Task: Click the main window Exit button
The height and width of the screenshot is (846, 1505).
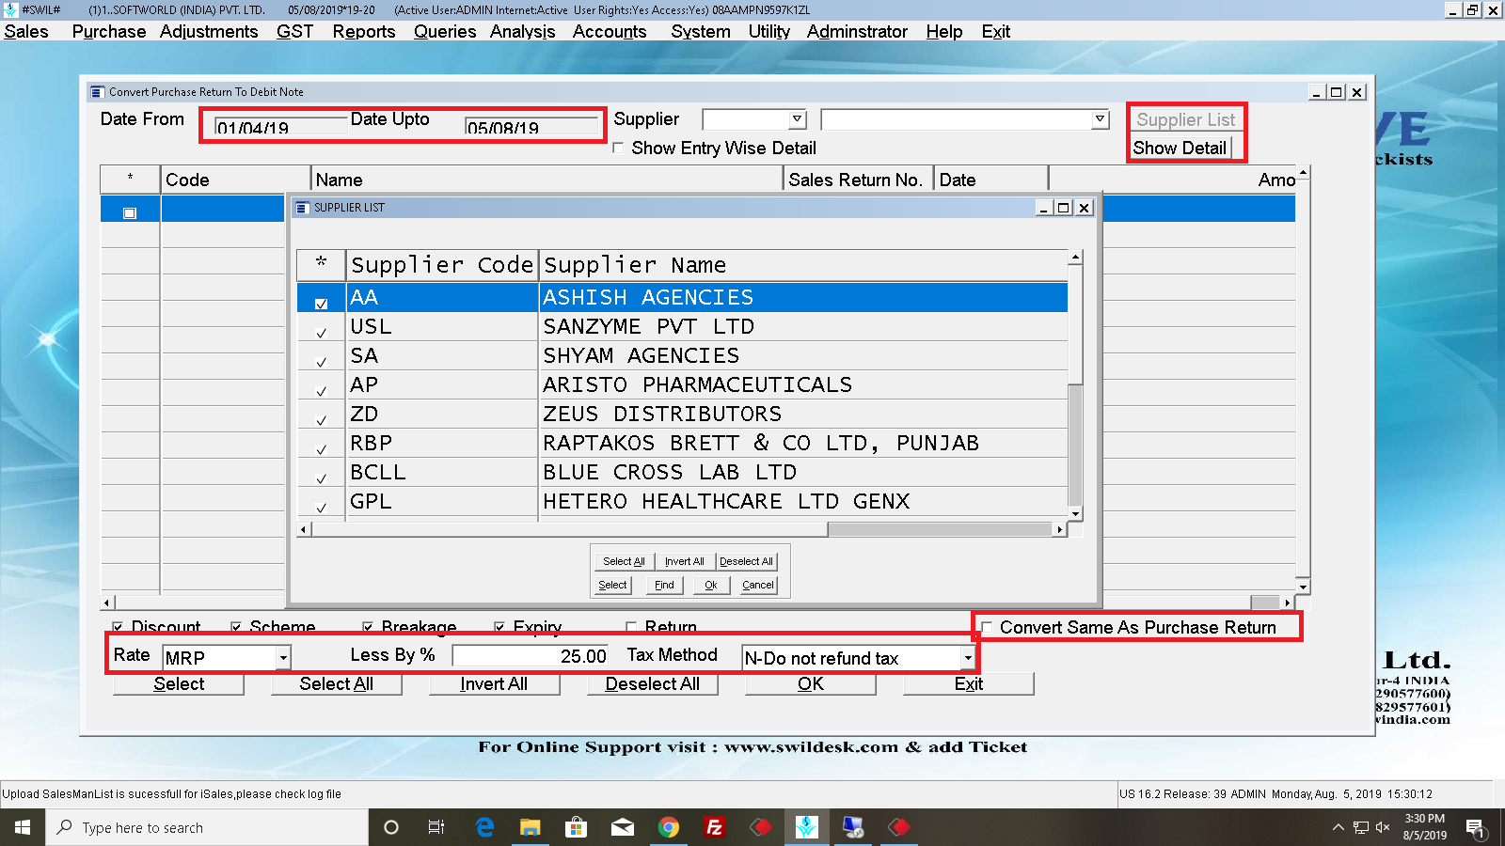Action: pos(969,683)
